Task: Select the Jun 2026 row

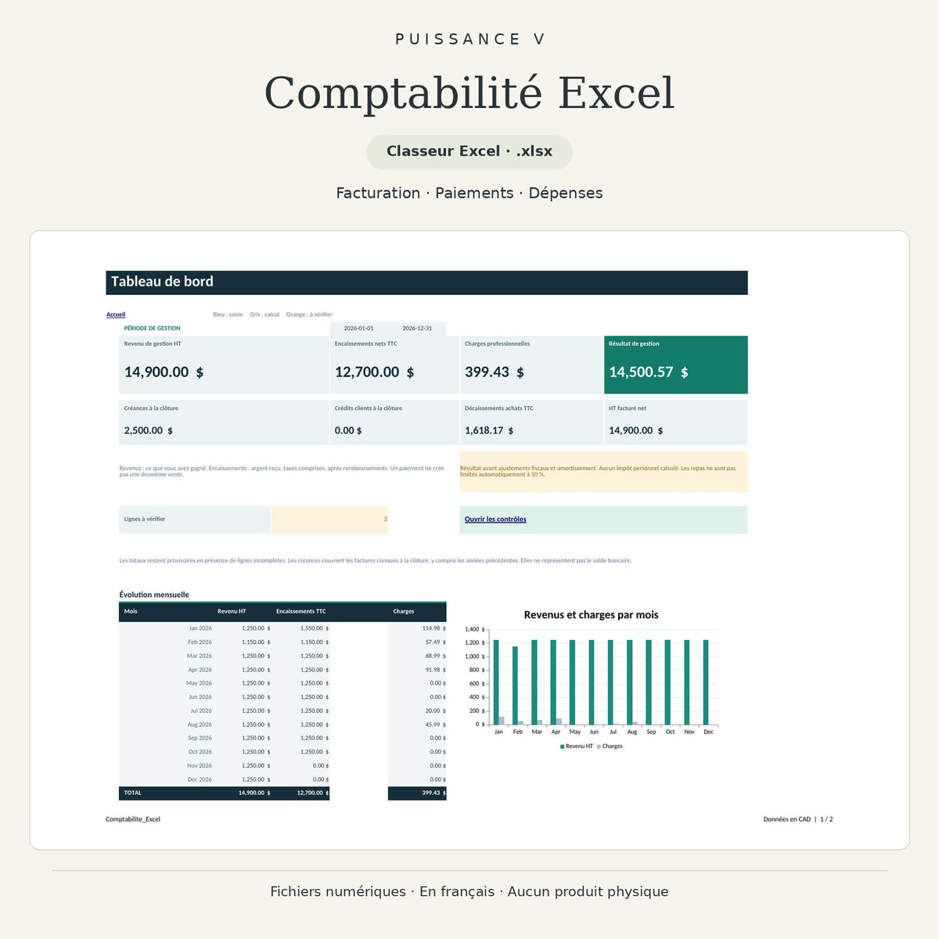Action: [282, 697]
